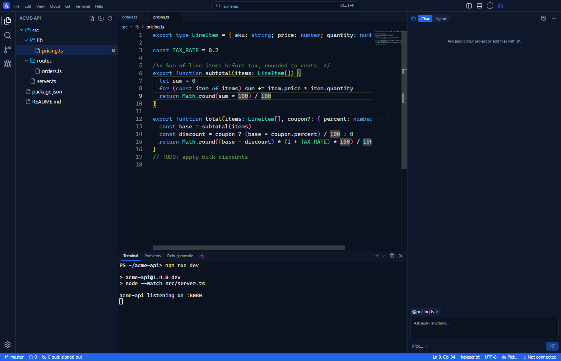Screen dimensions: 561x361
Task: Toggle the left sidebar layout button
Action: 469,6
